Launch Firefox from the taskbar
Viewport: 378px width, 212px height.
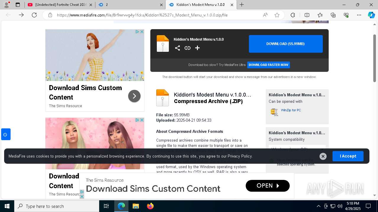click(x=150, y=206)
